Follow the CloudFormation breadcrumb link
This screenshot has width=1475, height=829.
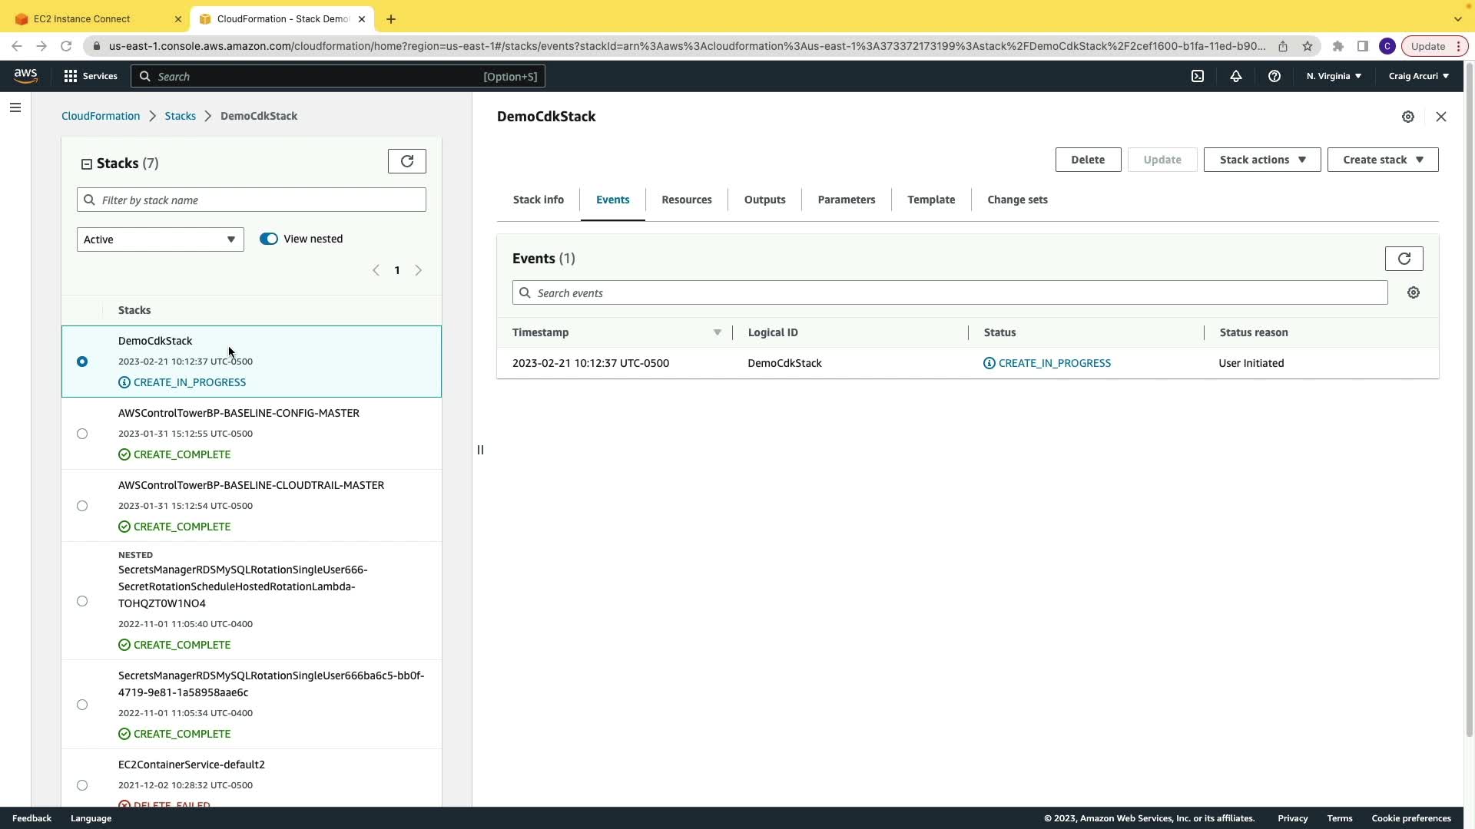[101, 116]
